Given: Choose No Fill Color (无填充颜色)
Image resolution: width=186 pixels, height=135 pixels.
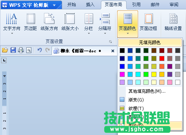Looking at the screenshot, I should pyautogui.click(x=150, y=43).
